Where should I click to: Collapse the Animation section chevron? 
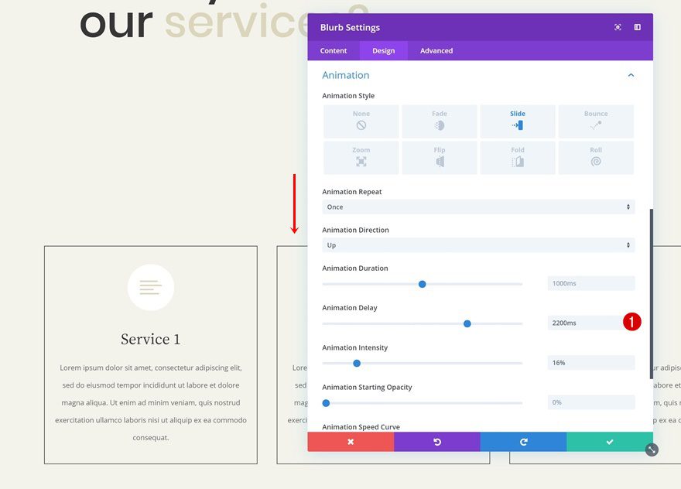631,75
